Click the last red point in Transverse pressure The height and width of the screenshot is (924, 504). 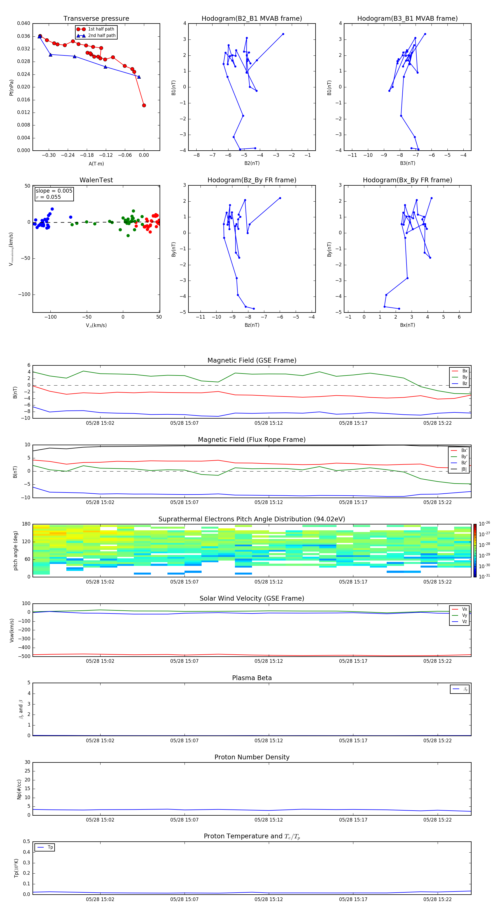[x=144, y=106]
